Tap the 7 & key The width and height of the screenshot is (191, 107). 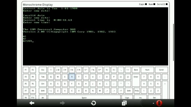[x=93, y=70]
